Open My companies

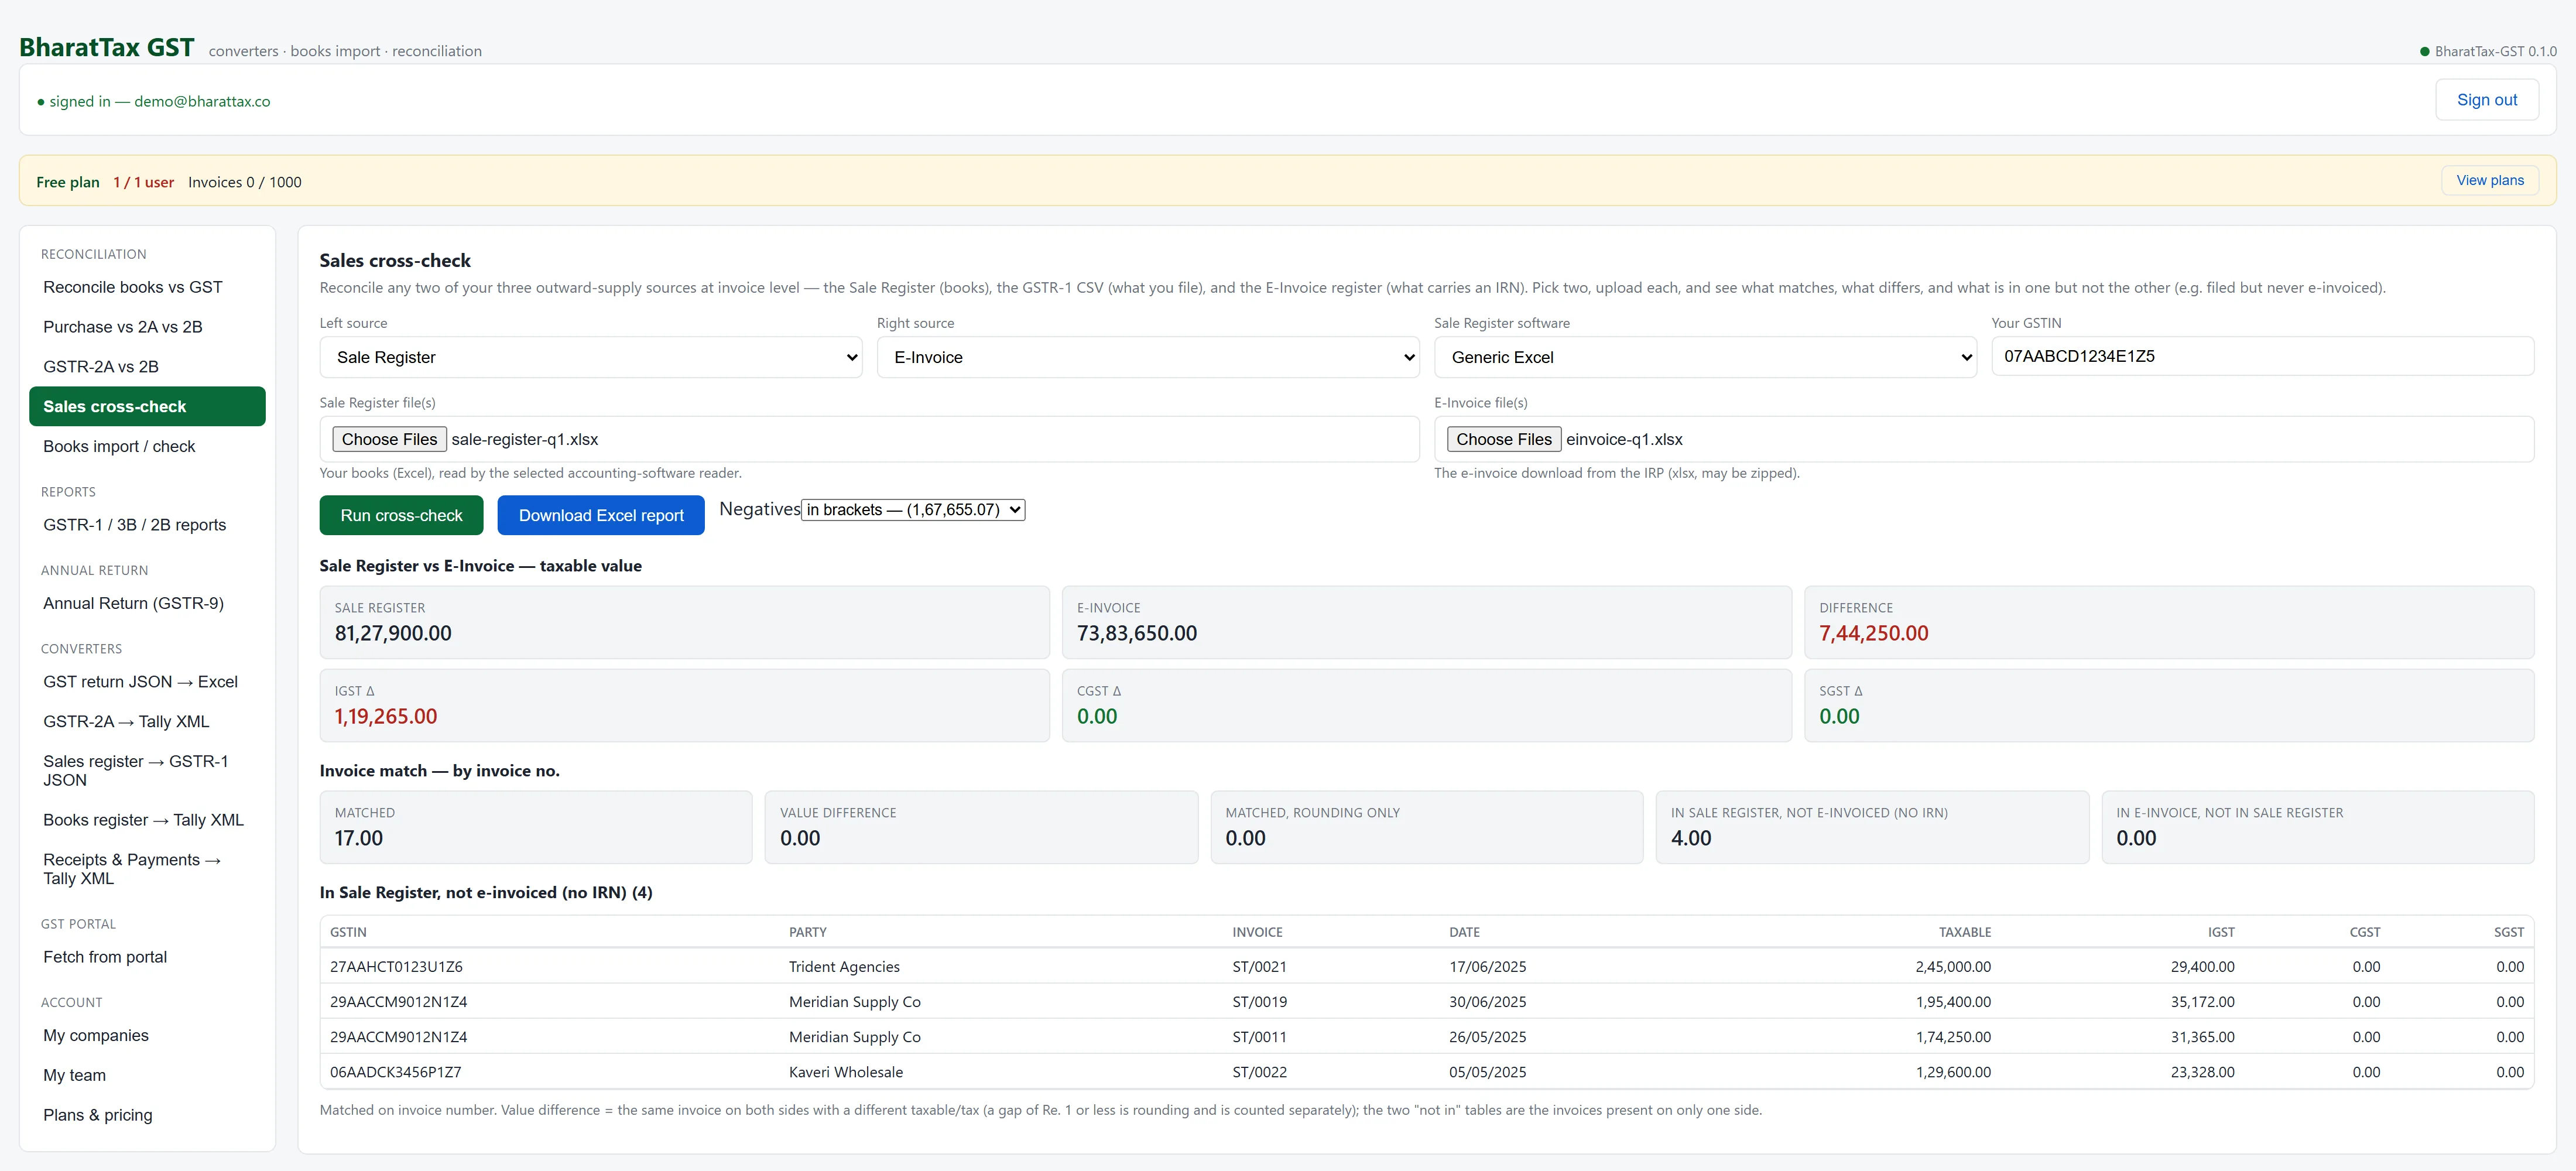pos(147,1035)
